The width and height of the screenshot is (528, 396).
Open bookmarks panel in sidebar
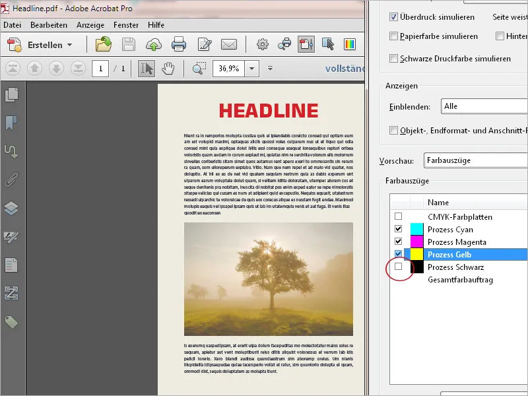11,123
